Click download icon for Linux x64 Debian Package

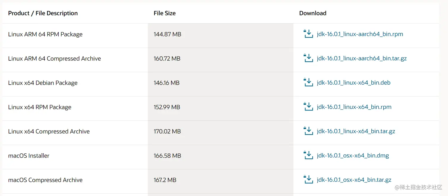coord(308,82)
